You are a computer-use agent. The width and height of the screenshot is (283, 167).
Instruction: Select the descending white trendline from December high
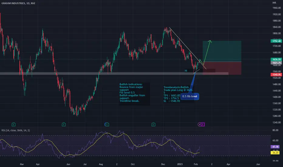coord(188,48)
